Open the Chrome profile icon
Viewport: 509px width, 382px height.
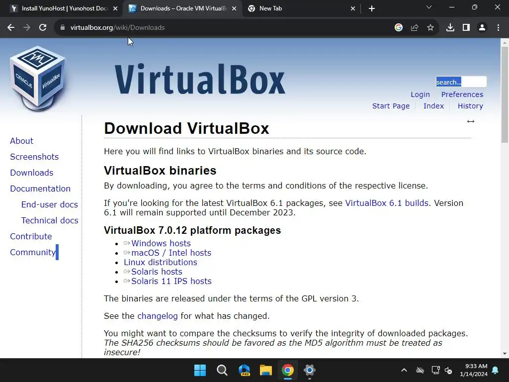click(x=482, y=28)
